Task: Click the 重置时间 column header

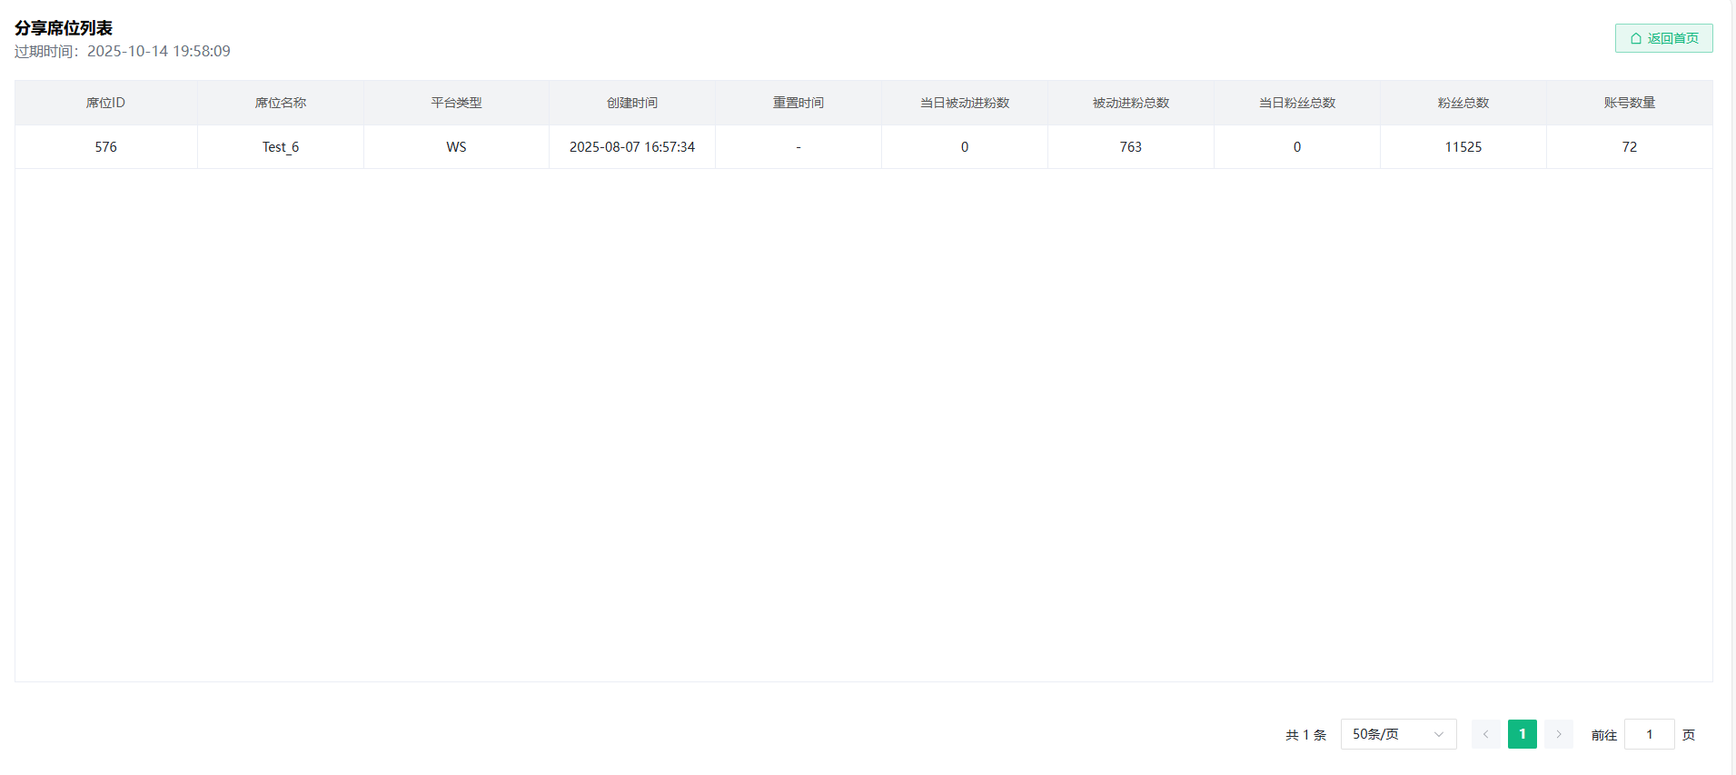Action: [799, 103]
